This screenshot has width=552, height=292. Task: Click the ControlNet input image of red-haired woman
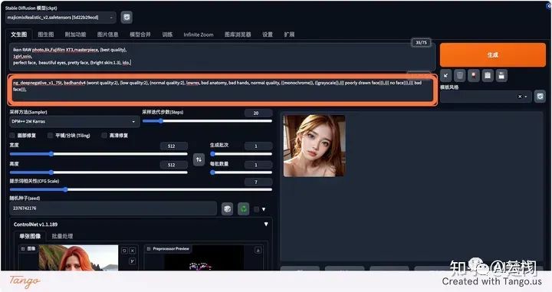78,258
